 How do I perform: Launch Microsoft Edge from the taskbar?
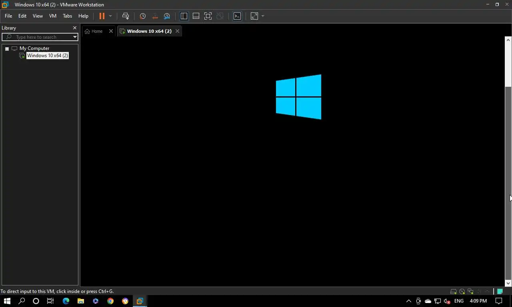pyautogui.click(x=66, y=301)
